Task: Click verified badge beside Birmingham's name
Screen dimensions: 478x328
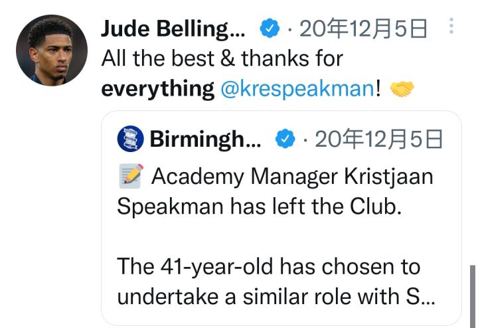Action: pos(285,139)
